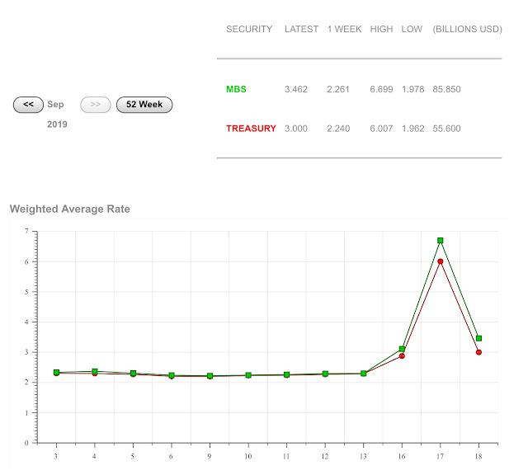Image resolution: width=528 pixels, height=475 pixels.
Task: Select the TREASURY security label
Action: (251, 129)
